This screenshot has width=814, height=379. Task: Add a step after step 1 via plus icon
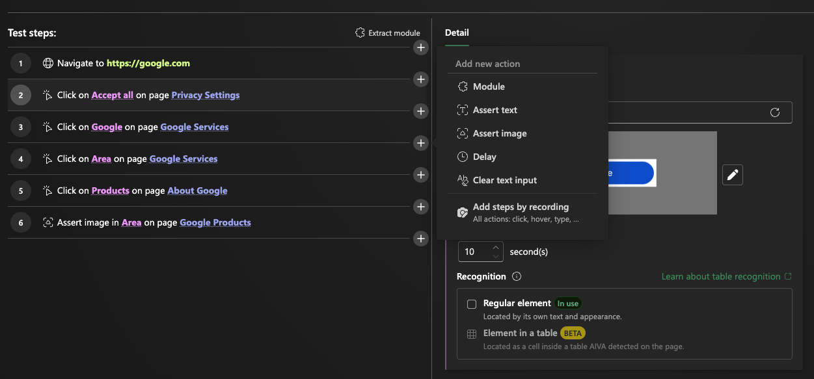[421, 79]
